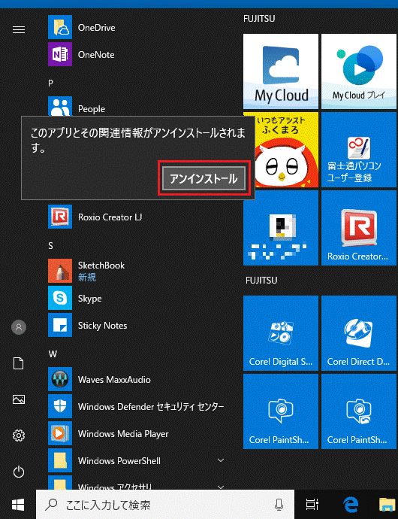The image size is (398, 519).
Task: Expand the Windows PowerShell folder chevron
Action: click(221, 460)
